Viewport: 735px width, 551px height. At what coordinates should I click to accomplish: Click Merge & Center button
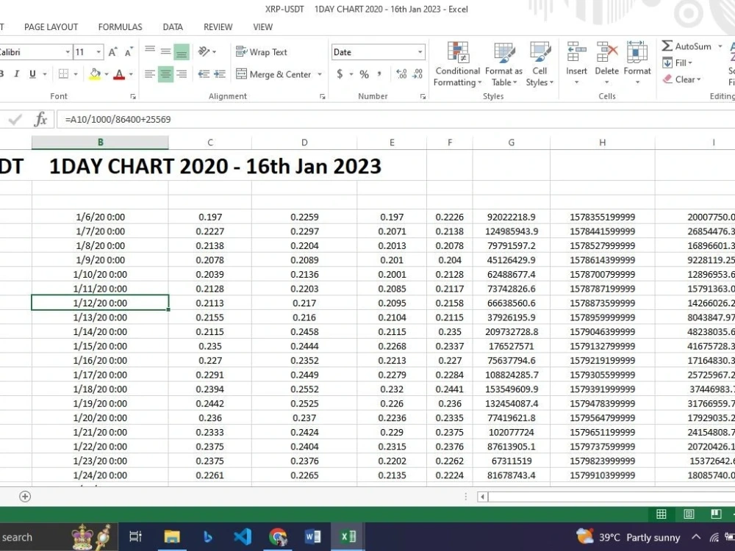click(x=273, y=74)
